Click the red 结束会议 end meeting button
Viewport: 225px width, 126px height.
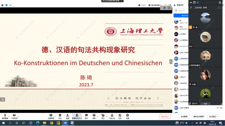coord(165,117)
